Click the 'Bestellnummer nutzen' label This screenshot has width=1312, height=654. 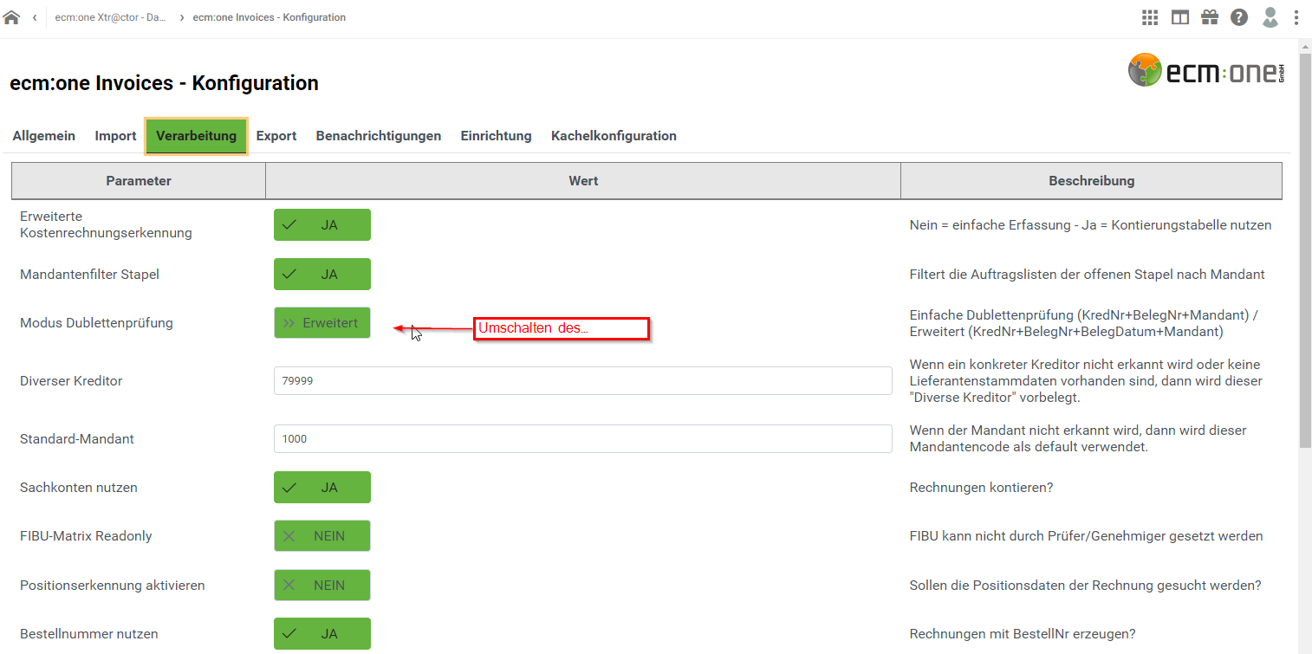coord(89,634)
